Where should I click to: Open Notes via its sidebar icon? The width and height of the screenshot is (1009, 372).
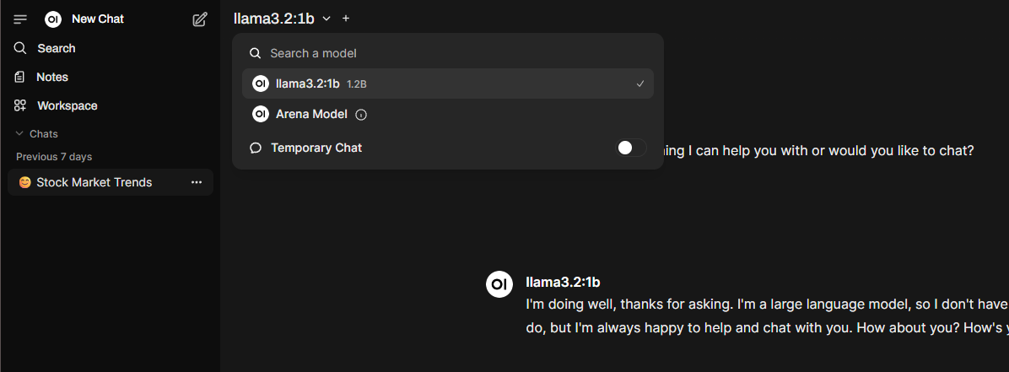click(20, 77)
